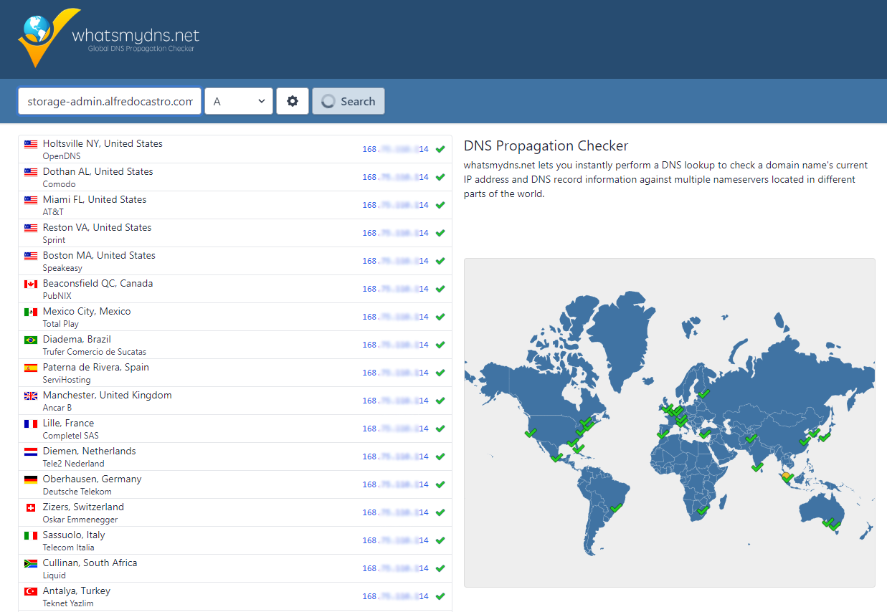Click the Mexico flag beside Mexico City
The image size is (887, 612).
click(31, 312)
